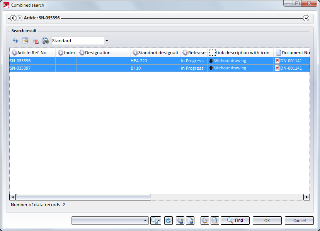Click the horizontal scrollbar thumb
The height and width of the screenshot is (231, 320).
83,197
